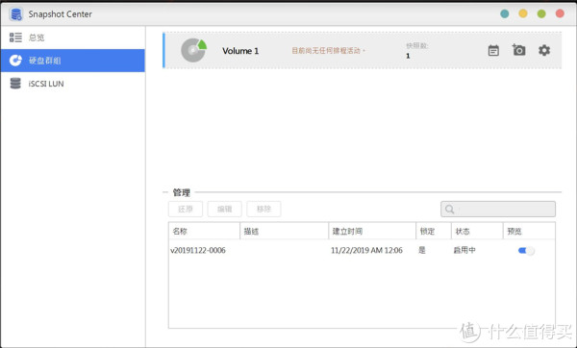
Task: Sort by 建立时间 column header
Action: (372, 231)
